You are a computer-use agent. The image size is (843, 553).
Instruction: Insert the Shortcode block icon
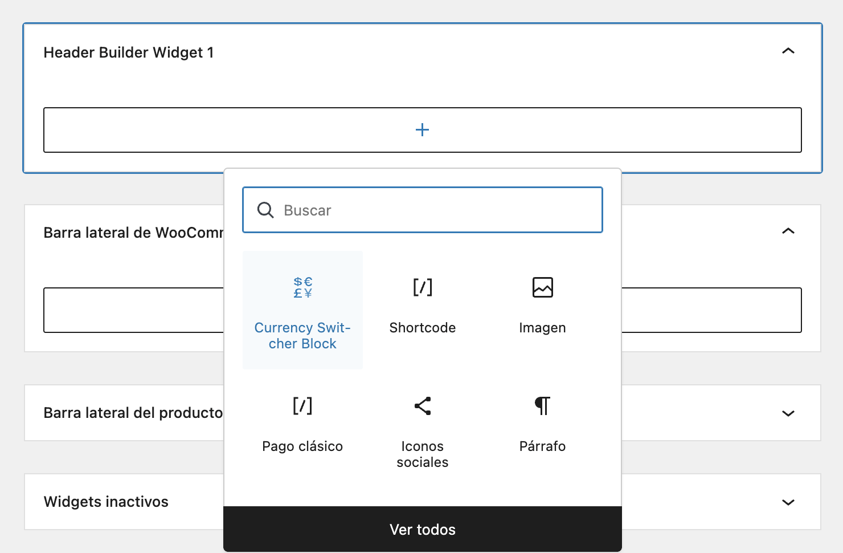[423, 287]
